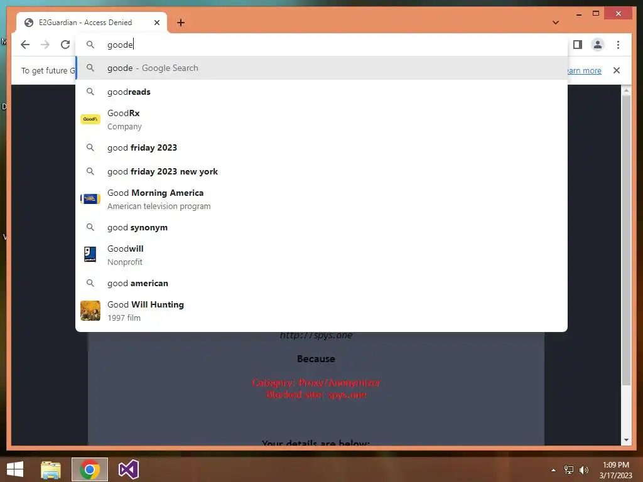This screenshot has height=482, width=643.
Task: Expand the tab search chevron
Action: tap(556, 23)
